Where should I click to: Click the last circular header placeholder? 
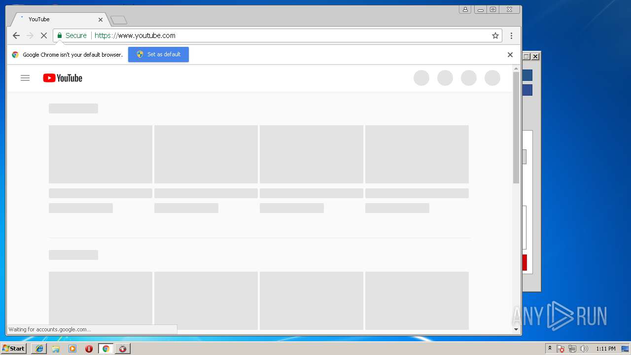click(492, 78)
